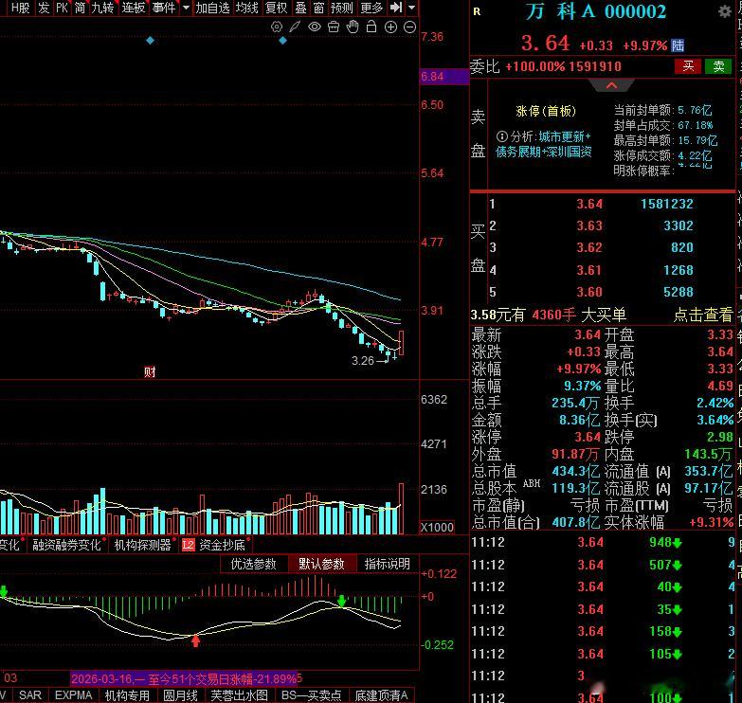This screenshot has width=742, height=703.
Task: Click the green sell arrow near MACD crossover
Action: (342, 602)
